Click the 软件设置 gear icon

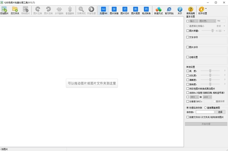coord(202,9)
